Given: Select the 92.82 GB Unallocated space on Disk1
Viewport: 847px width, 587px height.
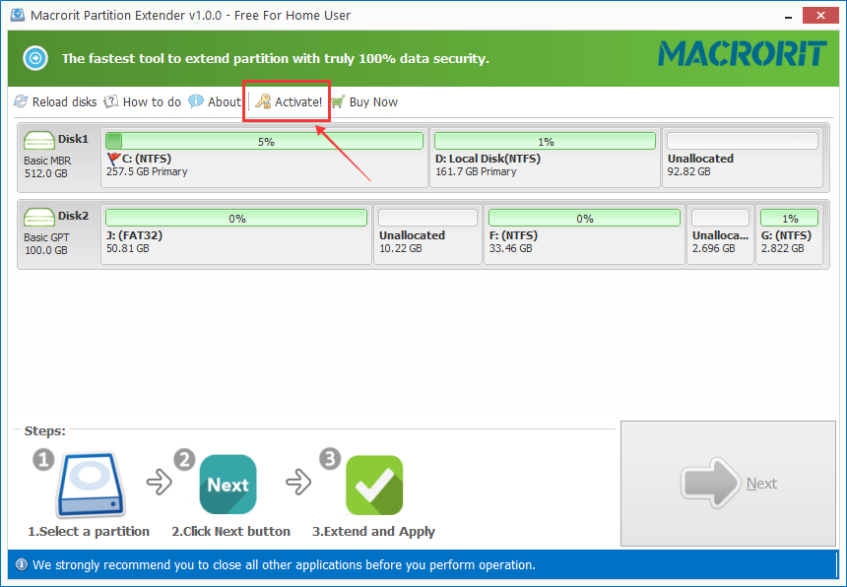Looking at the screenshot, I should (742, 164).
